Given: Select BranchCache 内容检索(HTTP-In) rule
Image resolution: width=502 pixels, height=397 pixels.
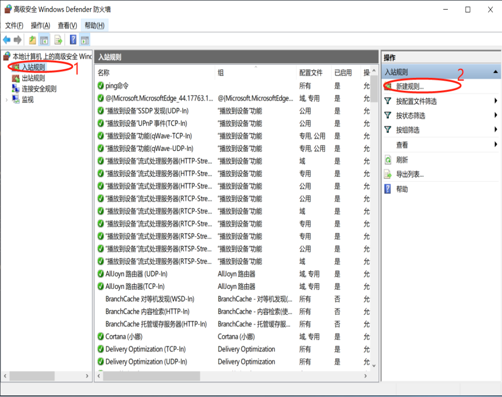Looking at the screenshot, I should click(x=234, y=312).
